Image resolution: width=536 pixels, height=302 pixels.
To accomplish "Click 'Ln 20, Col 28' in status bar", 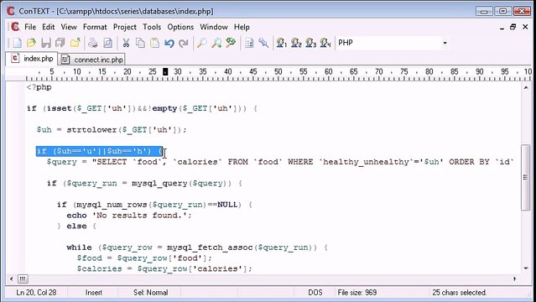I will 36,293.
